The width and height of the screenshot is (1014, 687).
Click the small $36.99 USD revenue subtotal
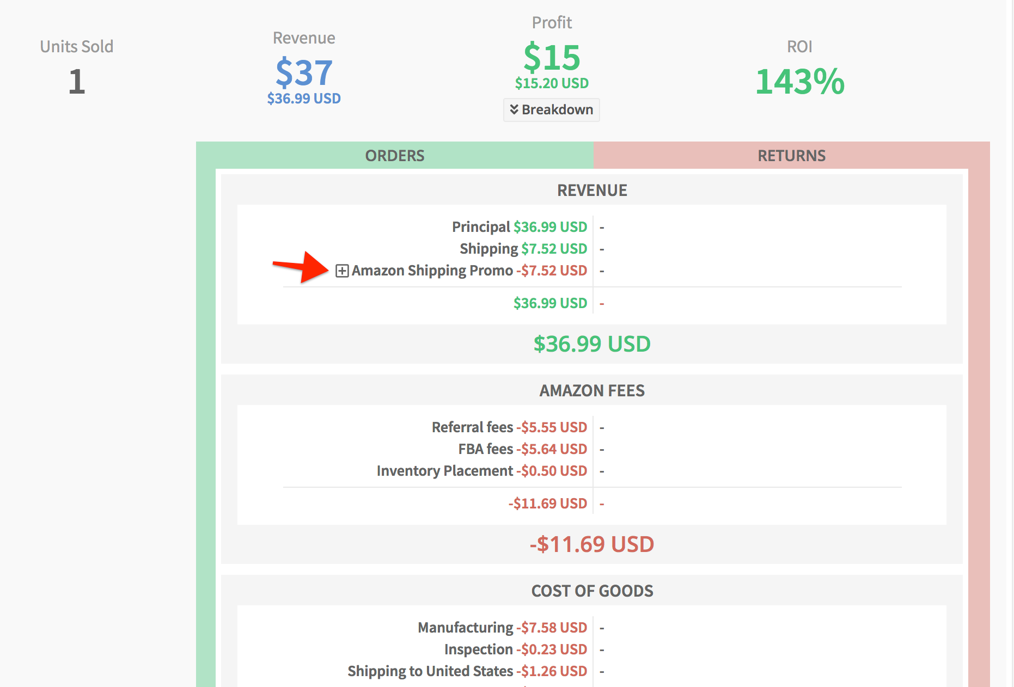pyautogui.click(x=550, y=303)
